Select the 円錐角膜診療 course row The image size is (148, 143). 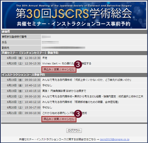(x=74, y=91)
